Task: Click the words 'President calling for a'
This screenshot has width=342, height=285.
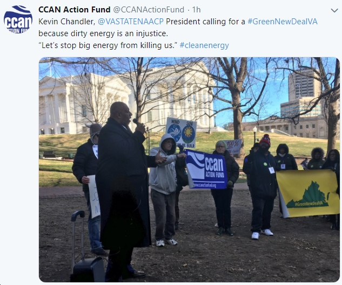Action: pos(205,22)
